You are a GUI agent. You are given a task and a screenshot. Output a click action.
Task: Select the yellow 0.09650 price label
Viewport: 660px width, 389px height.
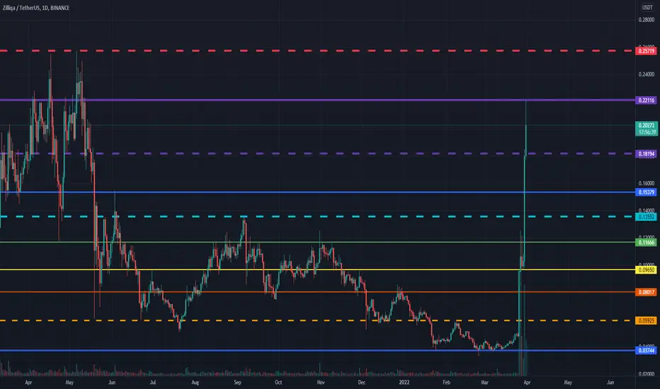click(646, 270)
